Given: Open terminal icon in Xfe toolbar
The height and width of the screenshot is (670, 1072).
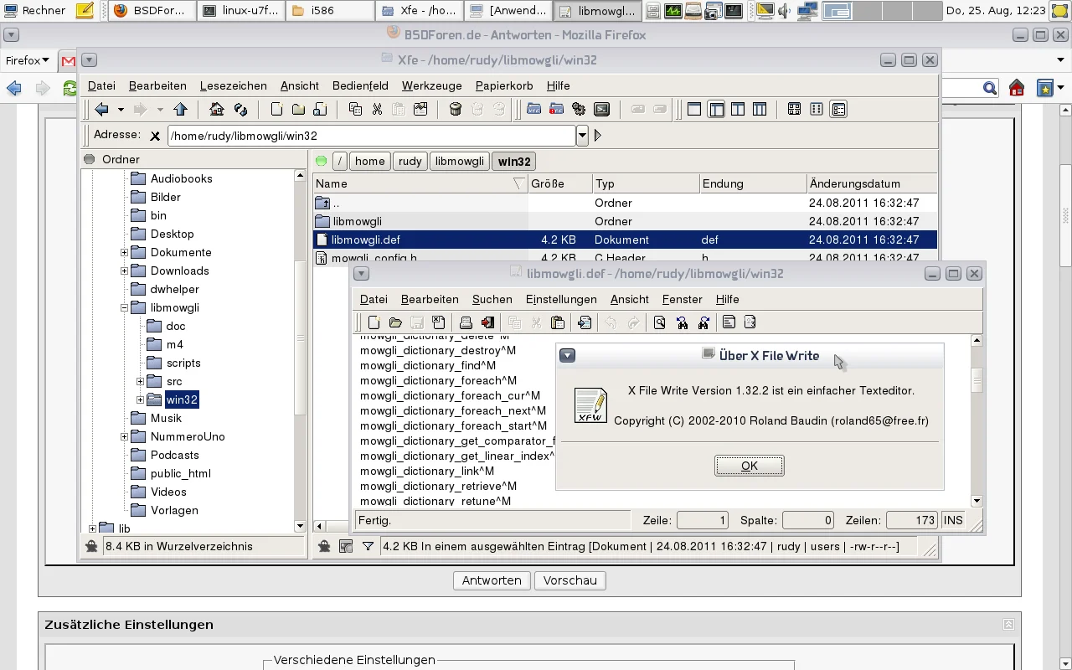Looking at the screenshot, I should tap(601, 109).
